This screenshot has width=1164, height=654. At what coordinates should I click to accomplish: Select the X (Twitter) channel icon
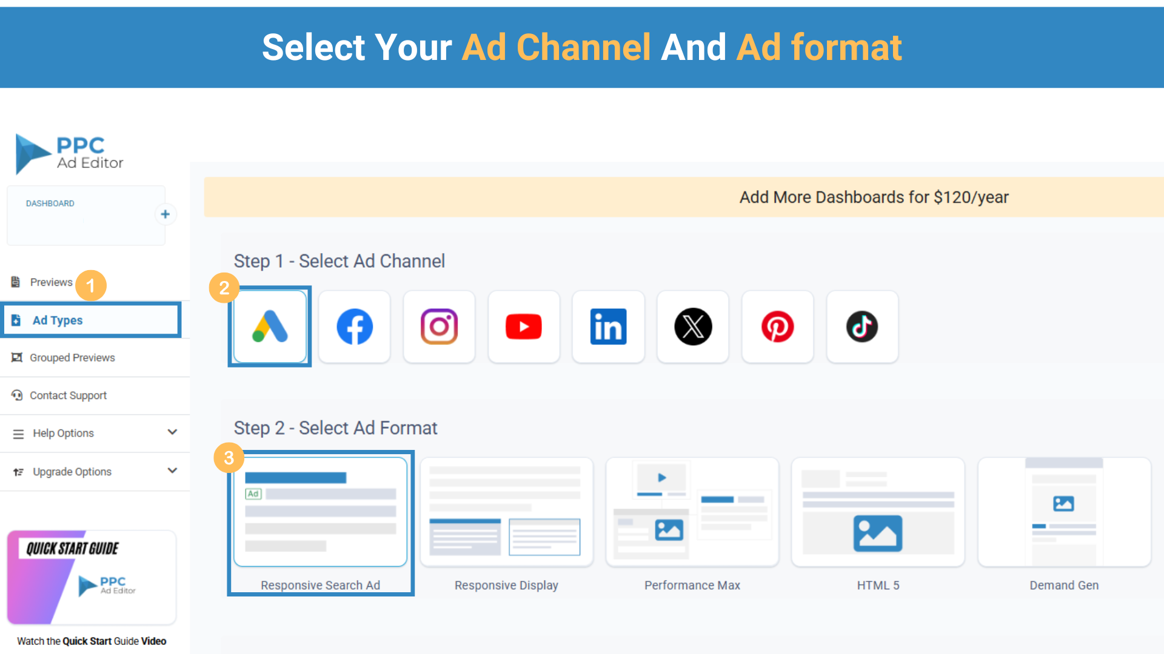pos(693,327)
